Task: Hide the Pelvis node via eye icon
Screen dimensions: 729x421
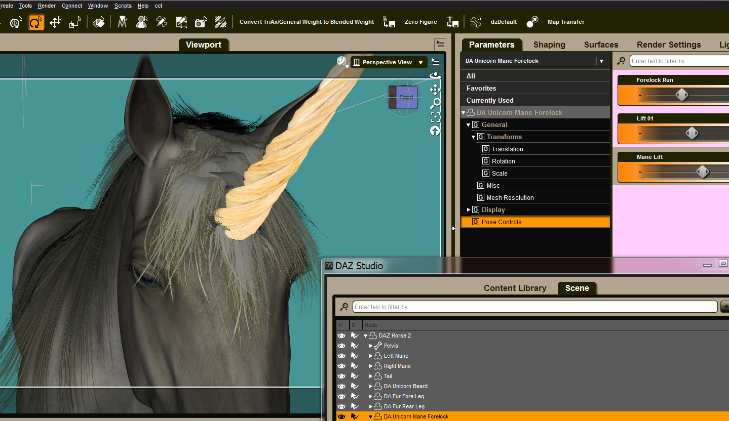Action: [341, 346]
